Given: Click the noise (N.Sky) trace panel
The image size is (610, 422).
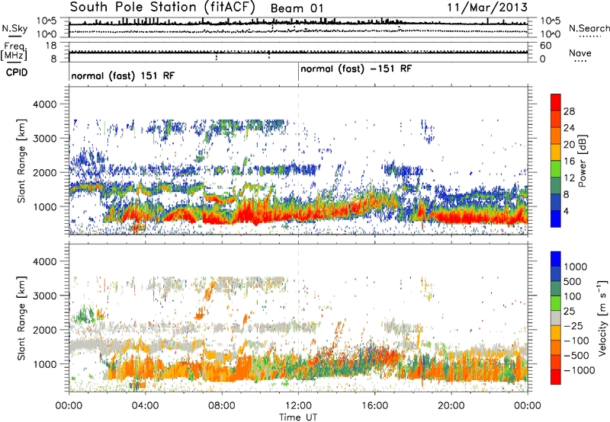Looking at the screenshot, I should (298, 27).
